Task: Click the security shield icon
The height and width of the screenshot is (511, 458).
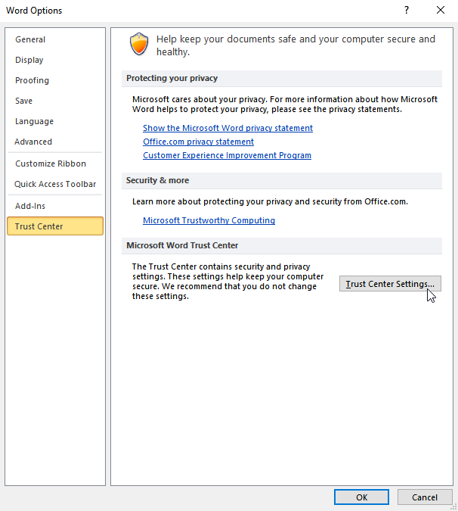Action: pyautogui.click(x=139, y=44)
